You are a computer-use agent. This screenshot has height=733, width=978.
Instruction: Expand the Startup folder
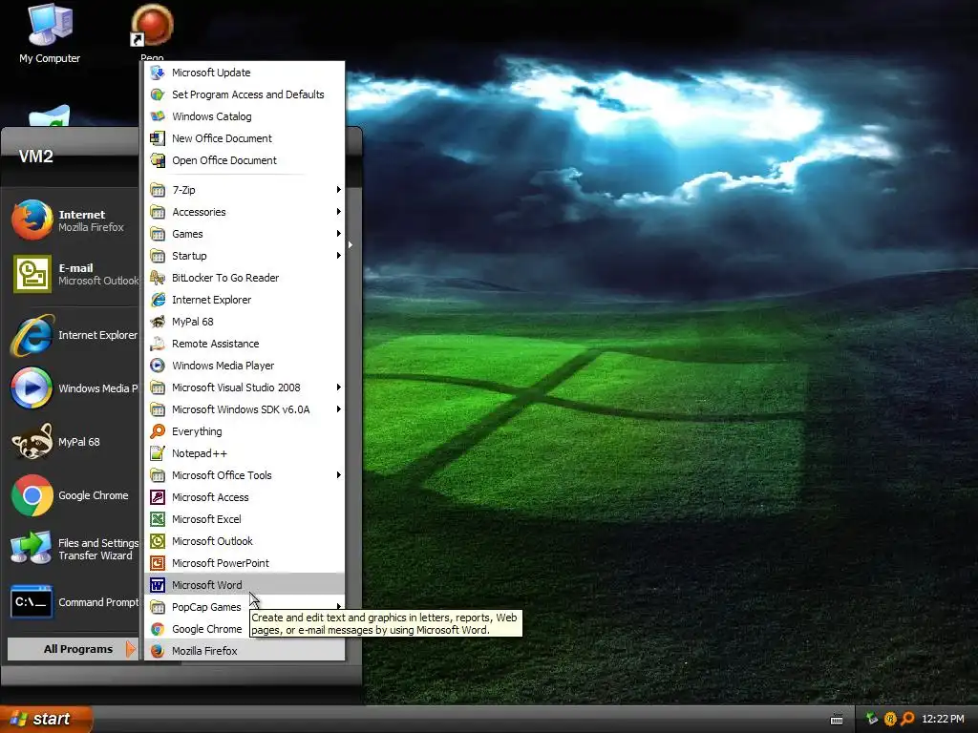tap(244, 256)
